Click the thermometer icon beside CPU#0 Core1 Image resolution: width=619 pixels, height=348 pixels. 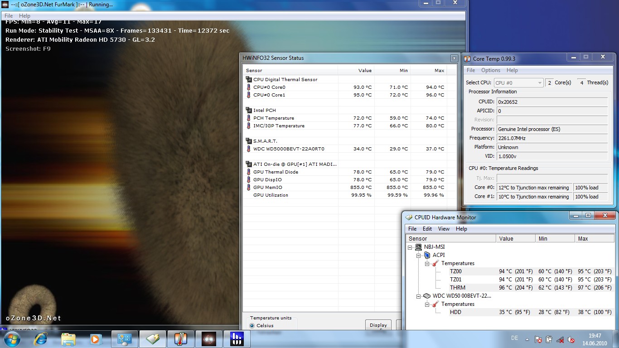click(248, 95)
